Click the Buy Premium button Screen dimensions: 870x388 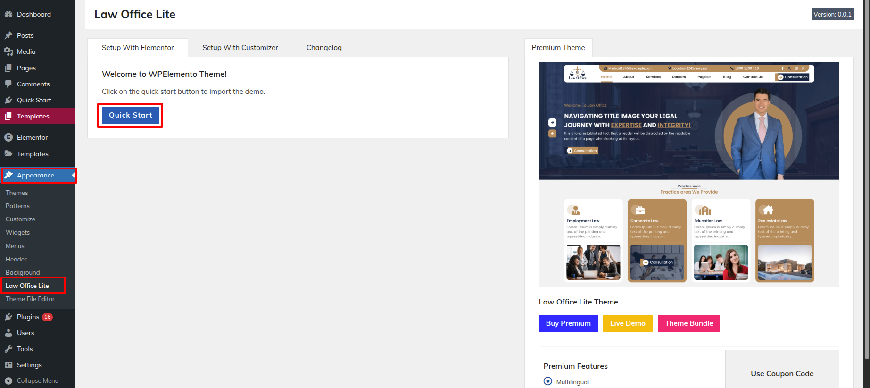[568, 323]
